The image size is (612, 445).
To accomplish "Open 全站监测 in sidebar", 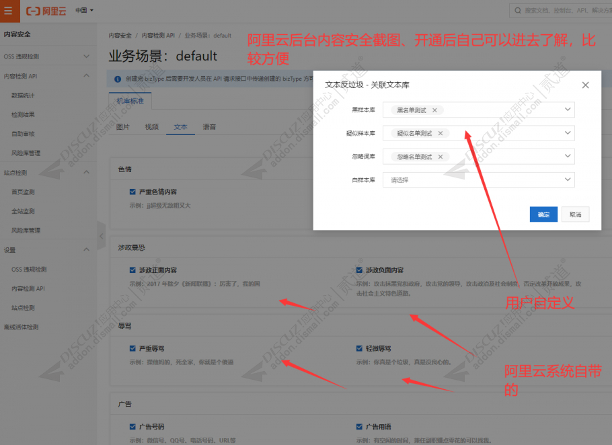I will pyautogui.click(x=23, y=211).
